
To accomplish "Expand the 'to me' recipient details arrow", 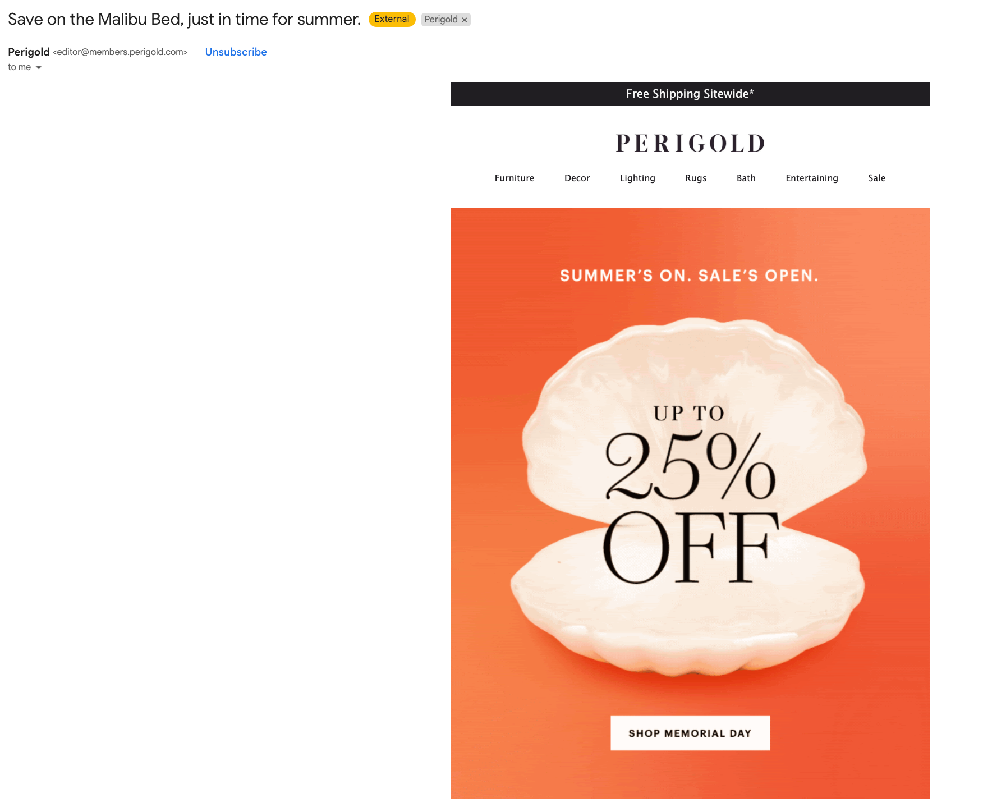I will point(39,67).
